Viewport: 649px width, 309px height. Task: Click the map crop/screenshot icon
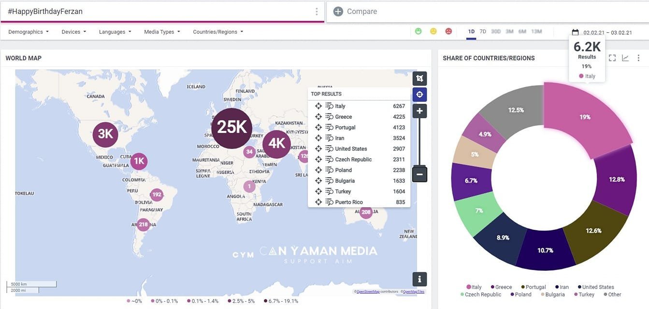click(x=419, y=78)
